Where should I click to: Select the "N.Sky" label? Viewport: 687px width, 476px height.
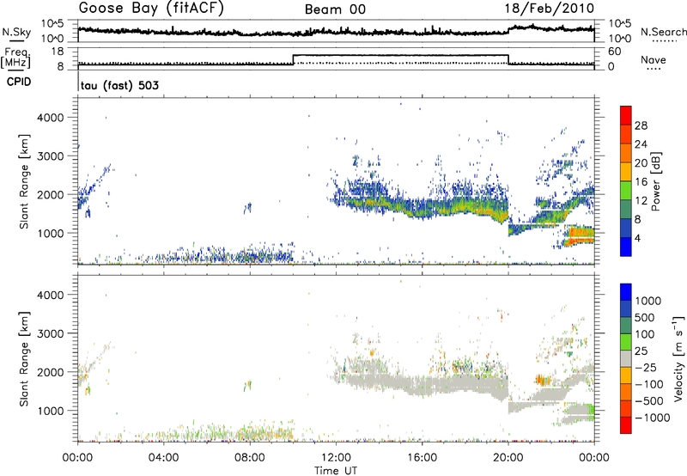tap(16, 32)
